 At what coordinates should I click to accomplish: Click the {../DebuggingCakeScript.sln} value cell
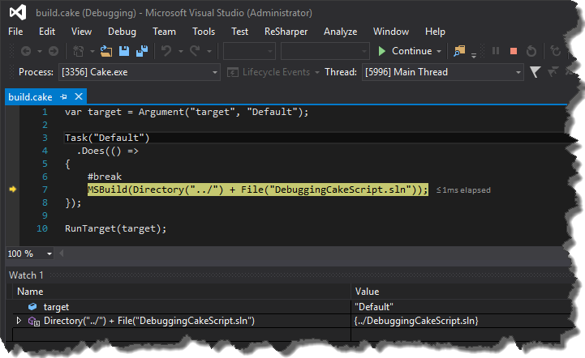click(x=416, y=321)
